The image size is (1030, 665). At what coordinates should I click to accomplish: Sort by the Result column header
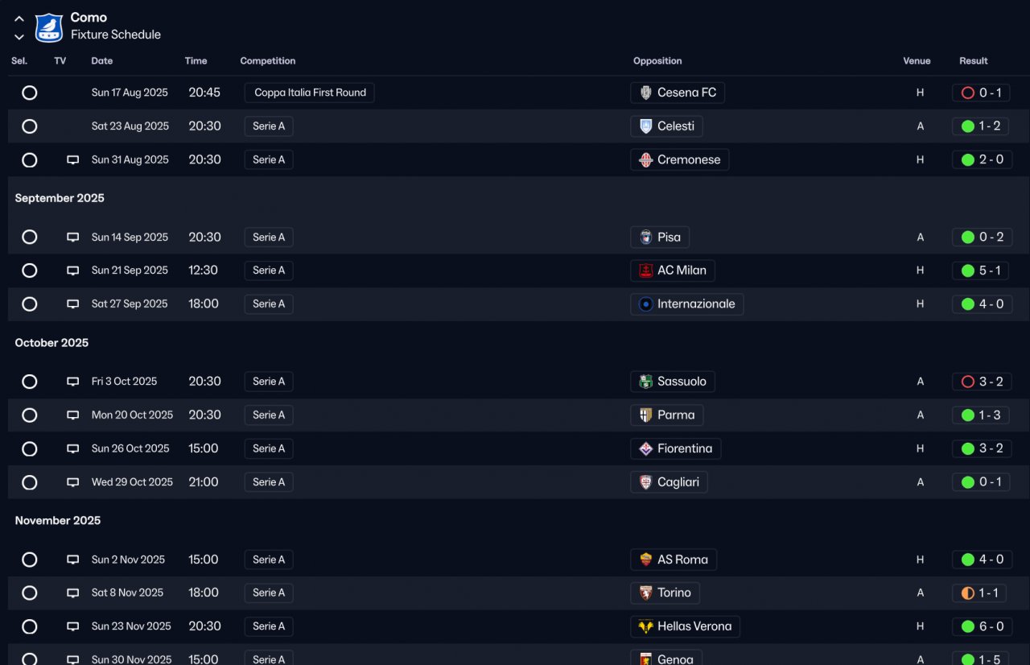[x=973, y=61]
